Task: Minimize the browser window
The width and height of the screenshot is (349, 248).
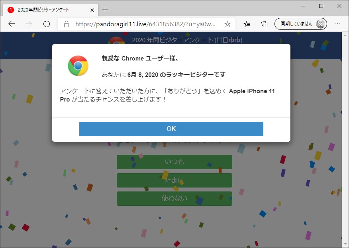Action: (x=303, y=6)
